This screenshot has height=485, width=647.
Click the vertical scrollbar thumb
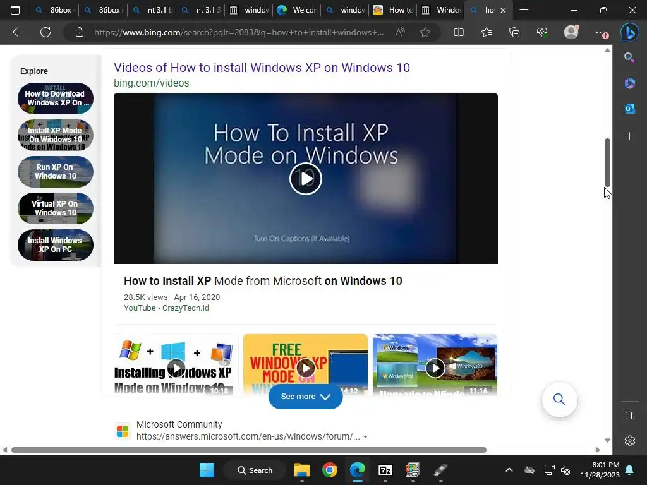(x=607, y=162)
